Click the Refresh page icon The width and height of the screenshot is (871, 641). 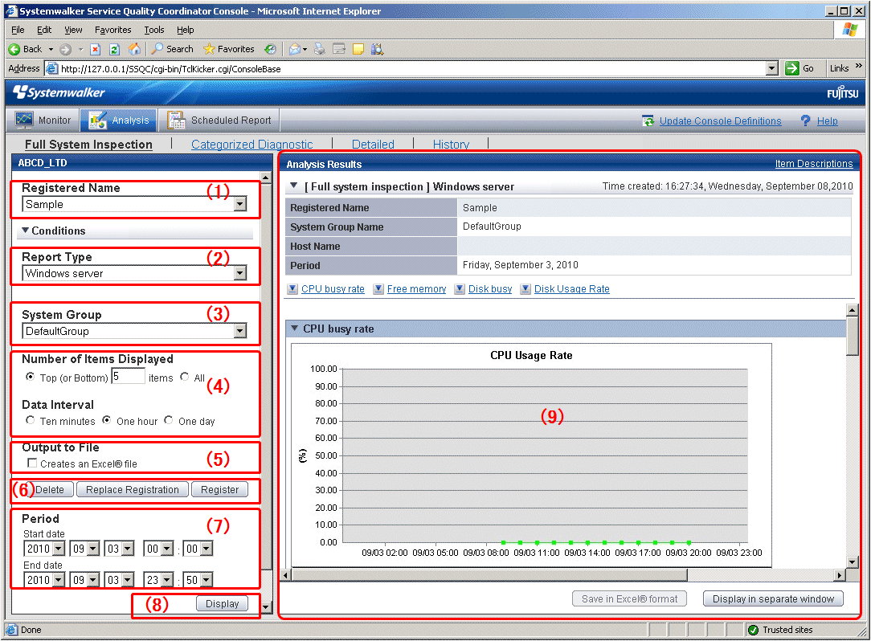click(114, 50)
